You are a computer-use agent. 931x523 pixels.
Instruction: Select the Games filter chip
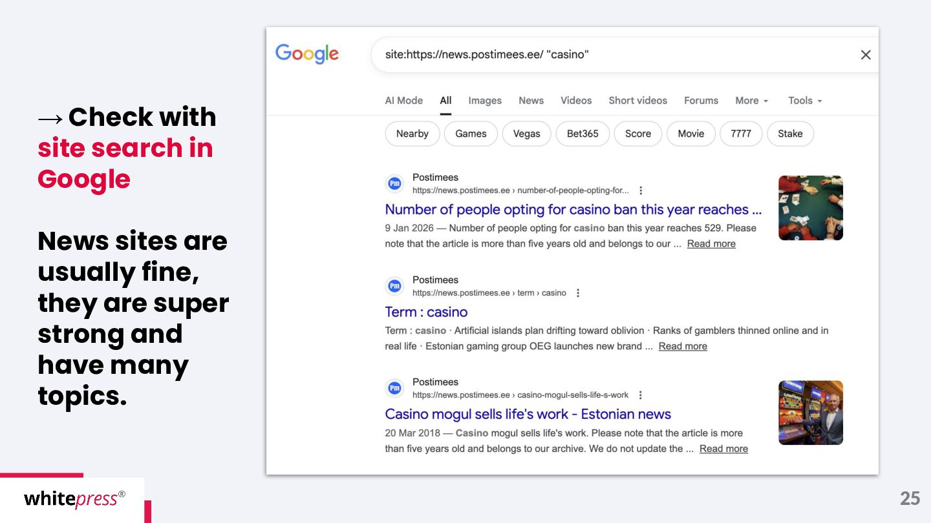(x=471, y=134)
